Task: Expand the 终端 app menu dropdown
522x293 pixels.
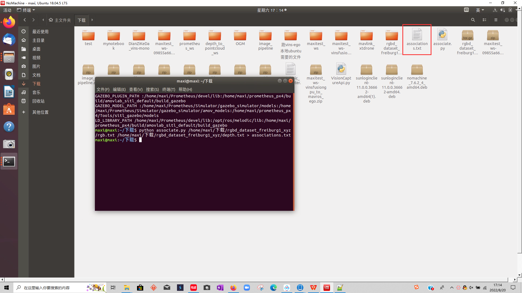Action: [26, 10]
